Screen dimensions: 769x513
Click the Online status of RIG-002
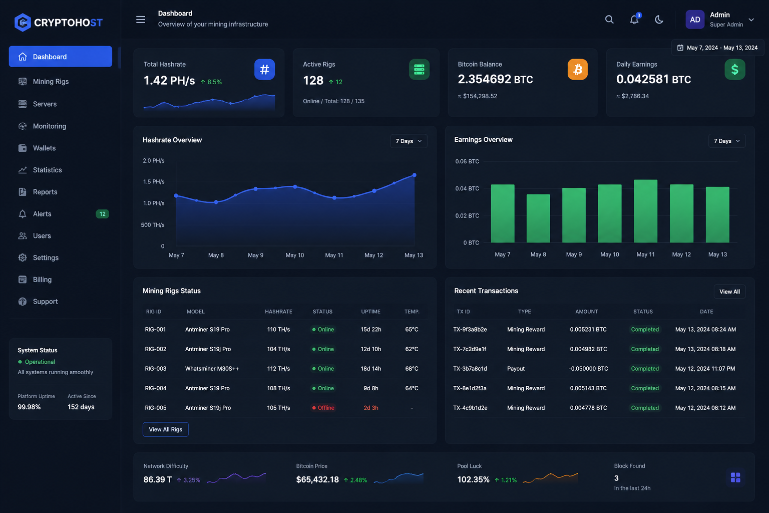323,349
